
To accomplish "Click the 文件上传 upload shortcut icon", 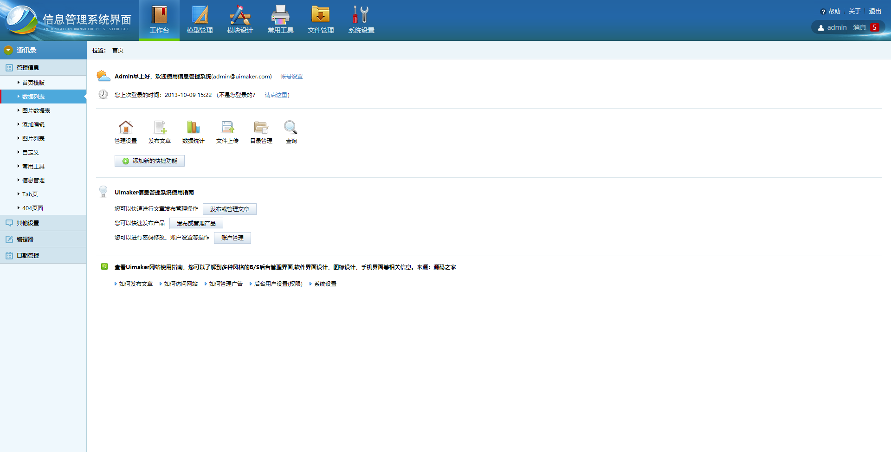I will pos(227,127).
